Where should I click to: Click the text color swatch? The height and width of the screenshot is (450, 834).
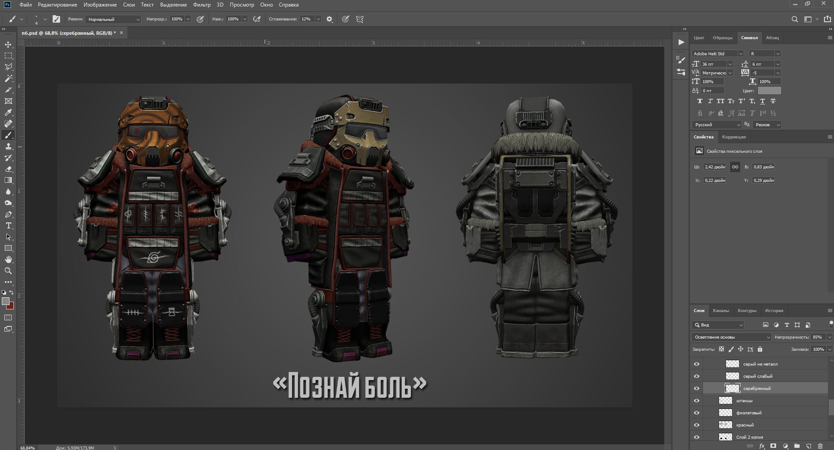point(769,91)
